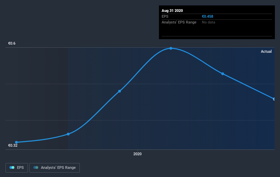Click the 2020 axis label
Image resolution: width=280 pixels, height=177 pixels.
pyautogui.click(x=137, y=154)
